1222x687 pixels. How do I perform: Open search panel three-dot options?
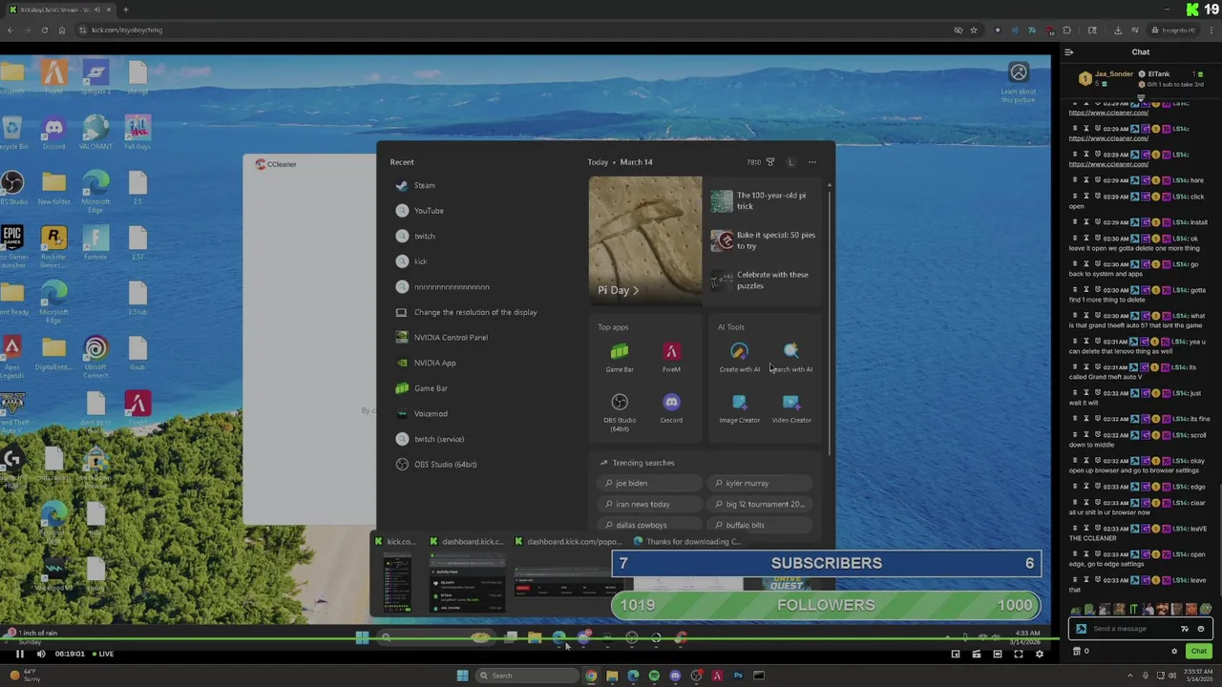(812, 162)
